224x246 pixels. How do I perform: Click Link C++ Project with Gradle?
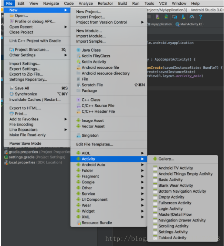point(37,41)
